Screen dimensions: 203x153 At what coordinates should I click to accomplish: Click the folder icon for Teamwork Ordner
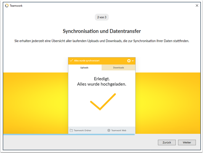point(71,130)
